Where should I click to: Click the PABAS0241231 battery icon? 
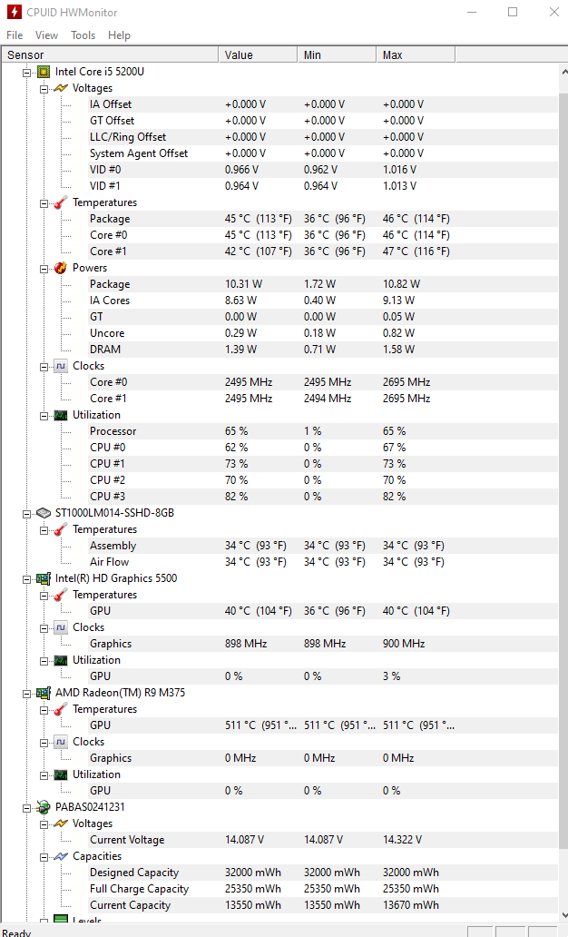coord(44,807)
